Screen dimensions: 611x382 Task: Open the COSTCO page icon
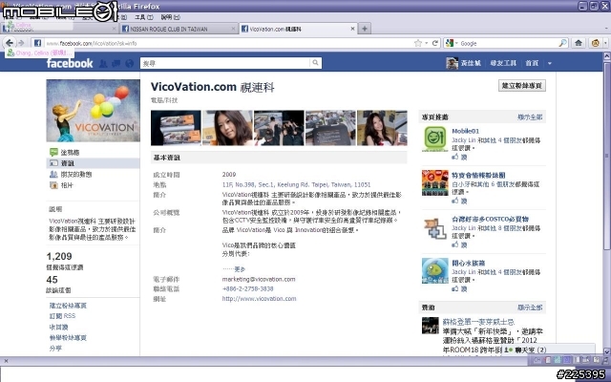tap(435, 227)
